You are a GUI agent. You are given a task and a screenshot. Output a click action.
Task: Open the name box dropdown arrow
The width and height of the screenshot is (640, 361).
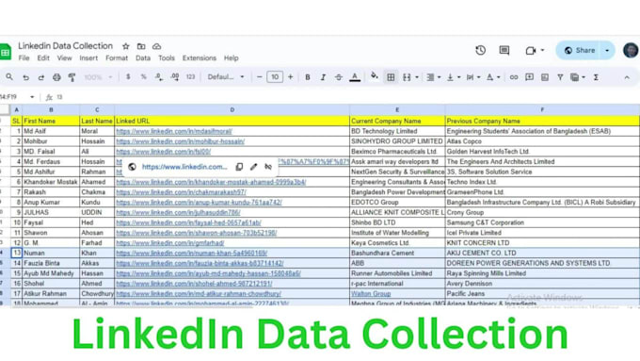(x=32, y=97)
